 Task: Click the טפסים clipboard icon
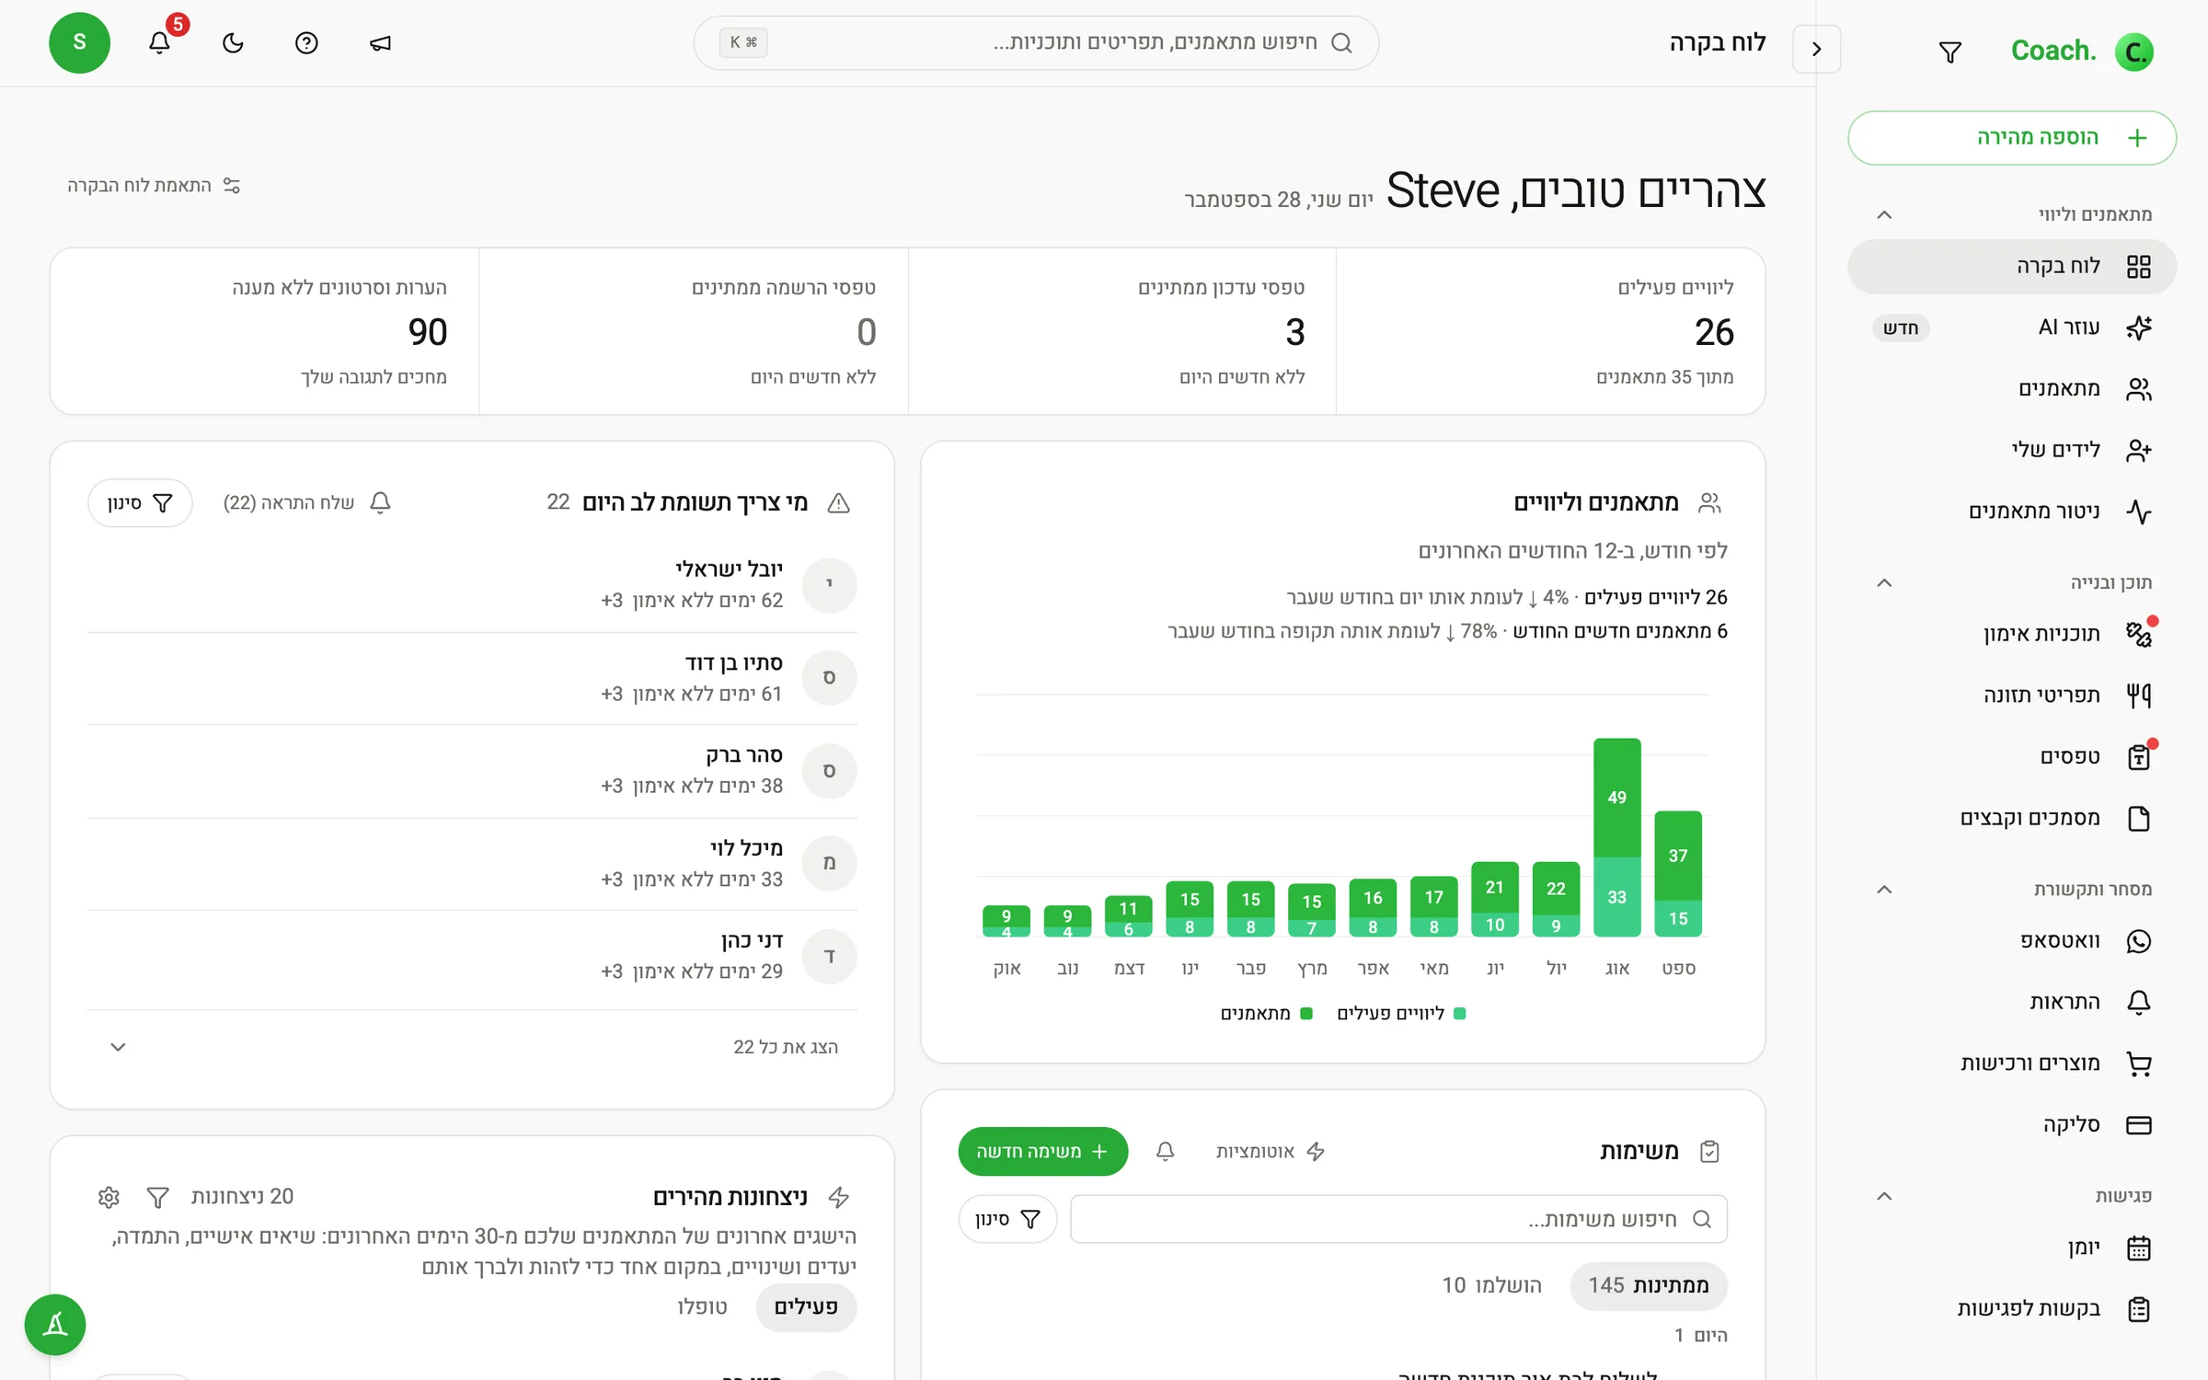coord(2138,757)
